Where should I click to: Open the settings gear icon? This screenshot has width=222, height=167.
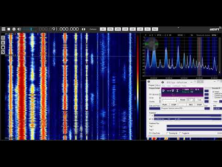[14, 29]
